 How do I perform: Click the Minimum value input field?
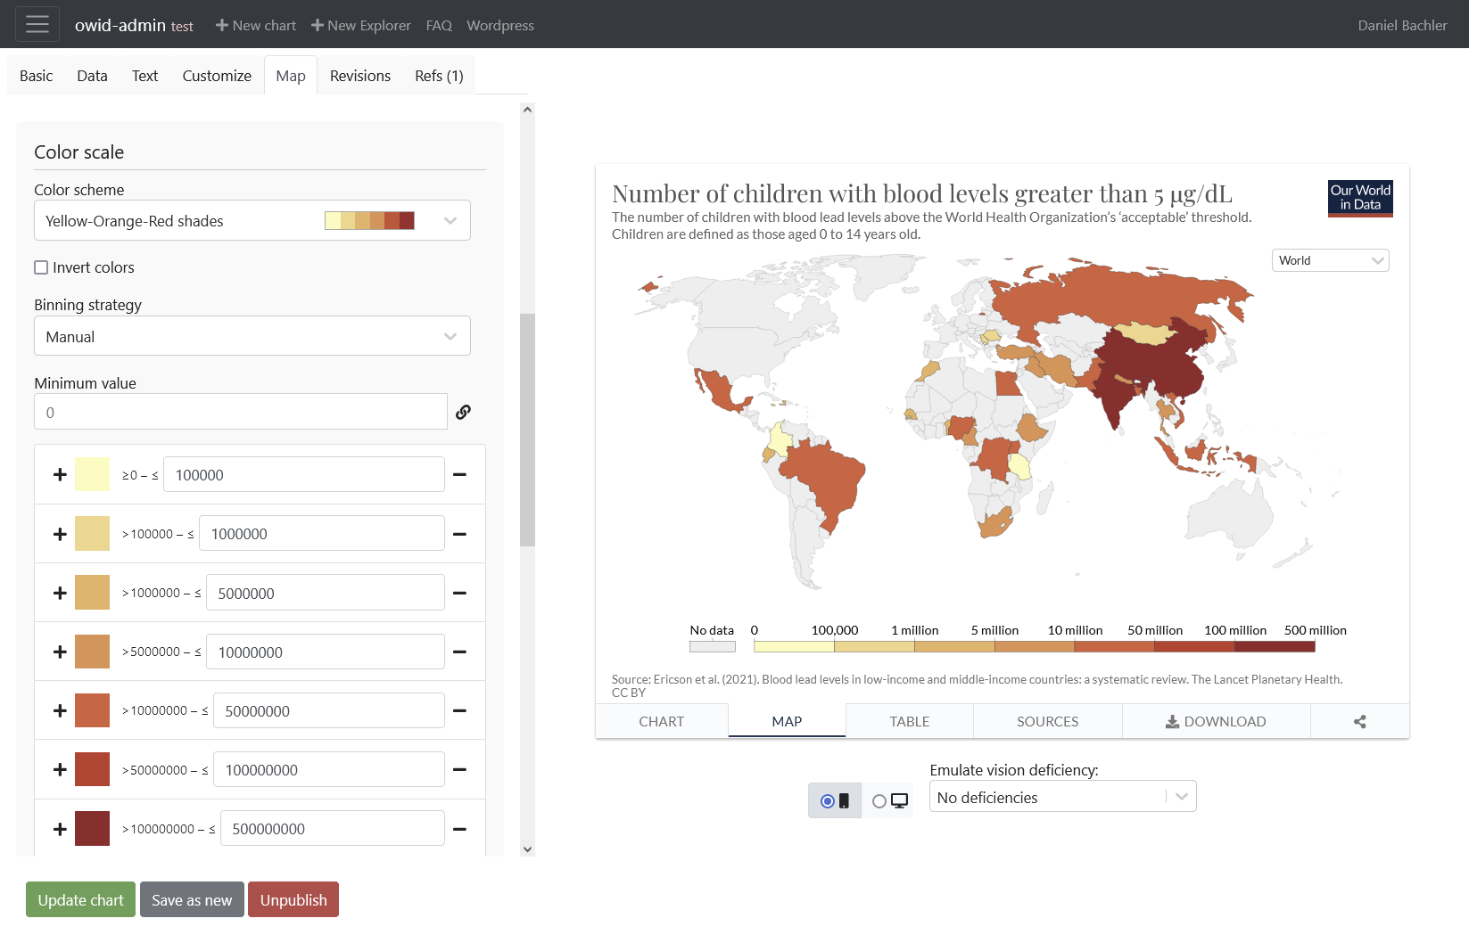click(241, 412)
